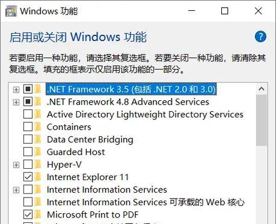Uncheck the Internet Explorer 11 checkbox
The image size is (276, 224).
click(28, 177)
